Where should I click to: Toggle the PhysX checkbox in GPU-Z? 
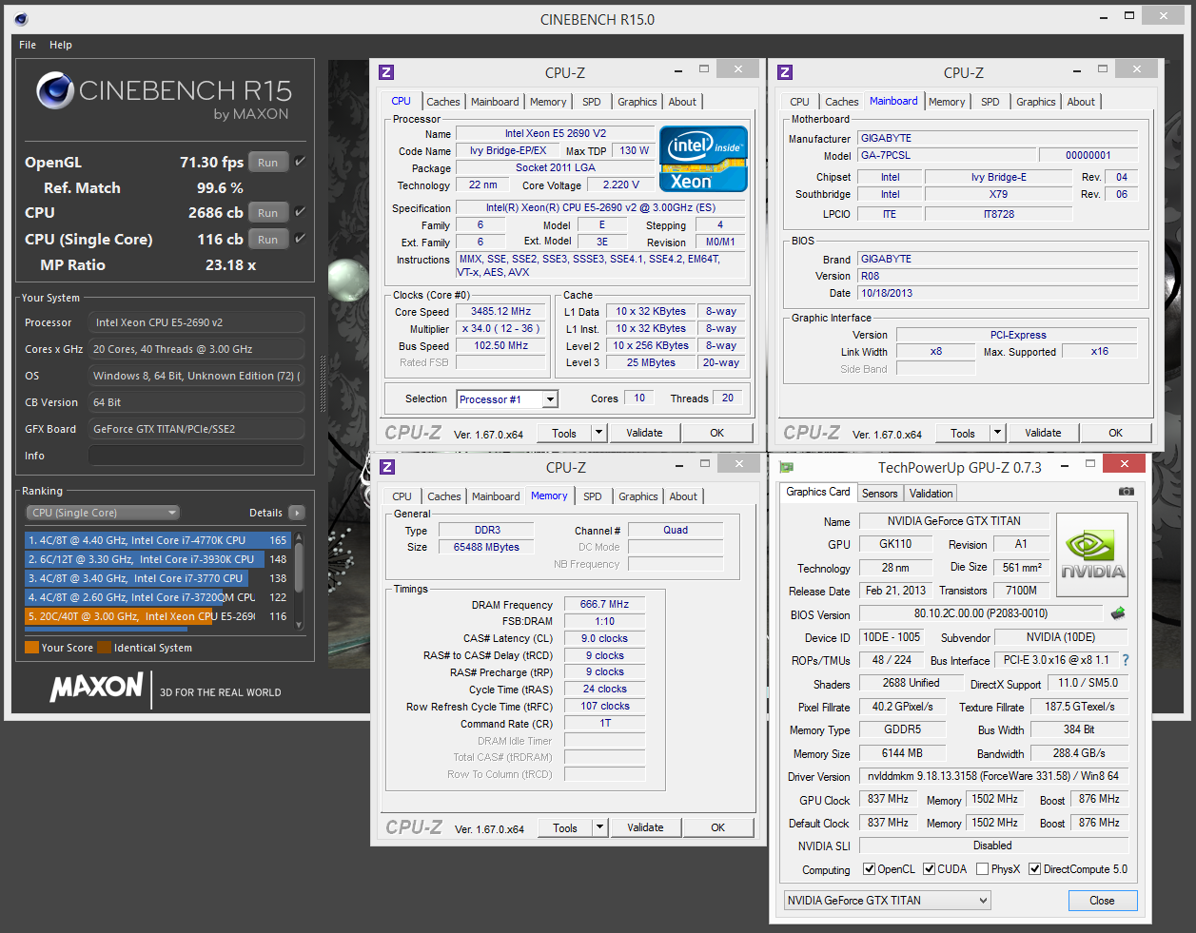pyautogui.click(x=982, y=869)
